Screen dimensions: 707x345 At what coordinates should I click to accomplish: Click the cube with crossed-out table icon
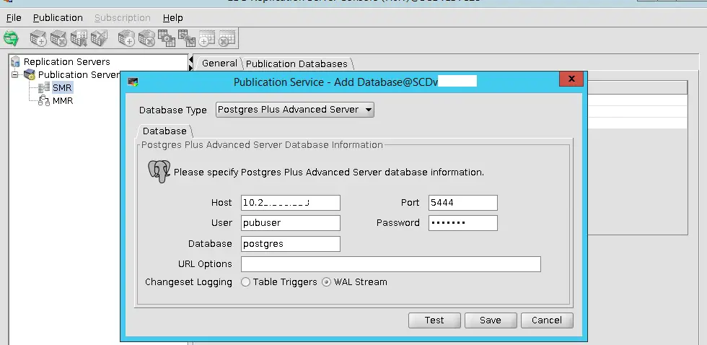99,38
